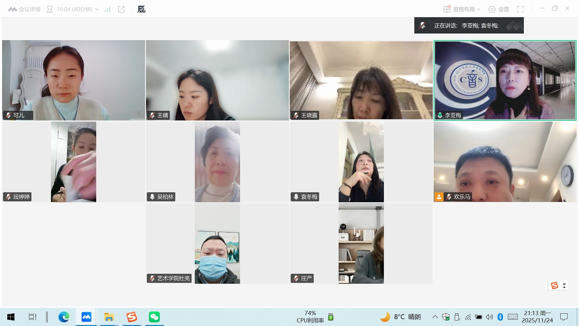The width and height of the screenshot is (579, 326).
Task: Select 王晓露's video thumbnail
Action: click(x=361, y=80)
